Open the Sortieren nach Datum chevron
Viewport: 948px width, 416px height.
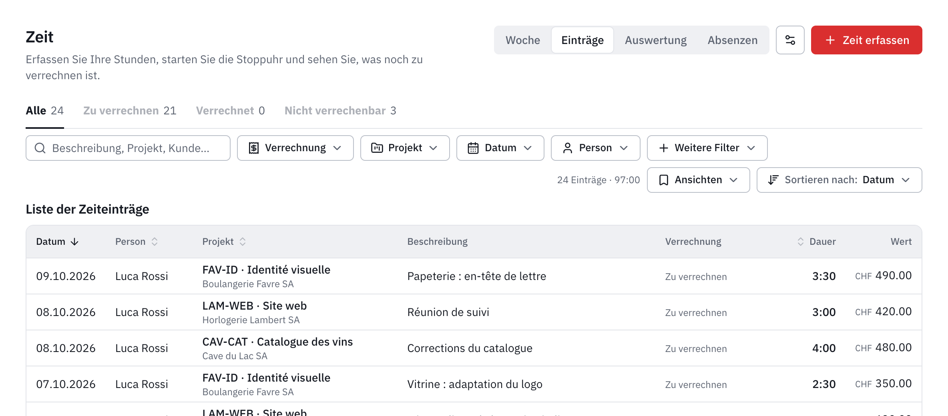[906, 180]
